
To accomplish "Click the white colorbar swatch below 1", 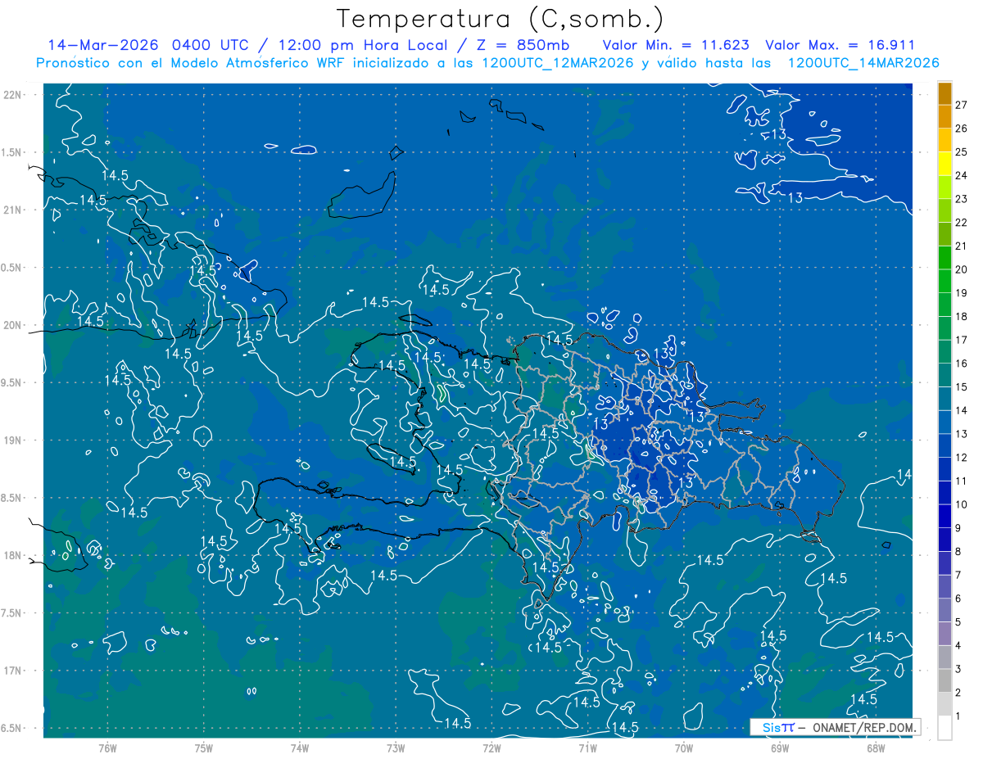I will pyautogui.click(x=944, y=728).
